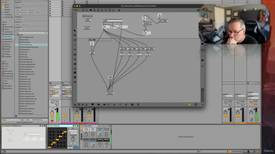Viewport: 275px width, 154px height.
Task: Toggle track 4 activator button
Action: (x=89, y=116)
